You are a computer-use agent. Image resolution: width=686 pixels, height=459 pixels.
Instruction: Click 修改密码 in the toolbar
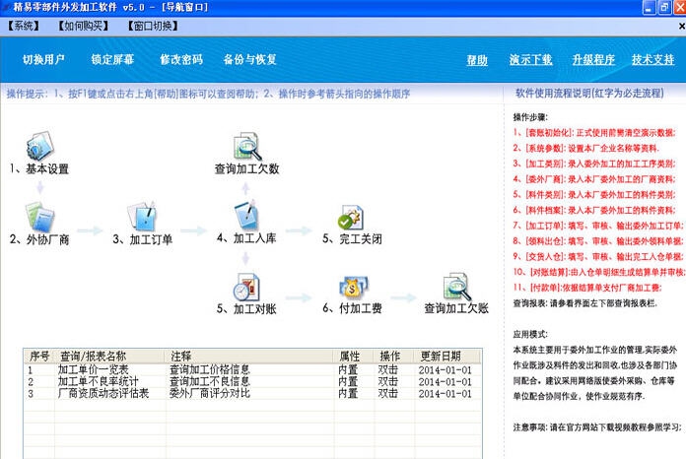point(181,59)
